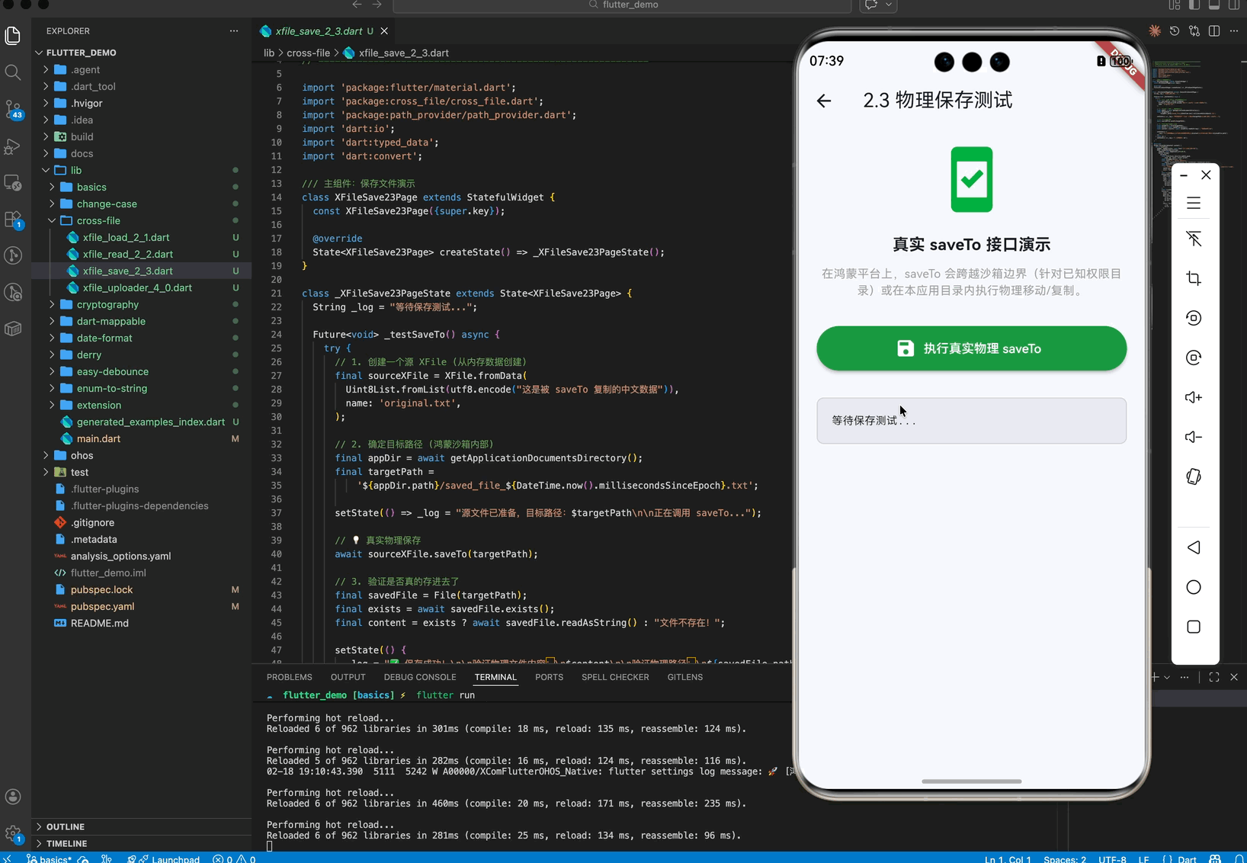Switch to the PORTS panel tab
1247x863 pixels.
pos(550,677)
